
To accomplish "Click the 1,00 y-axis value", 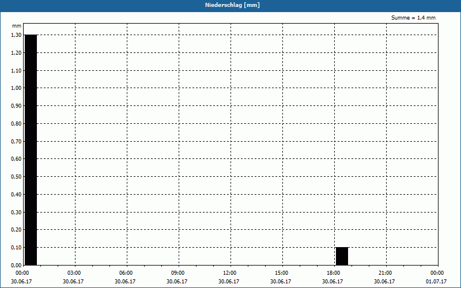I will [16, 88].
